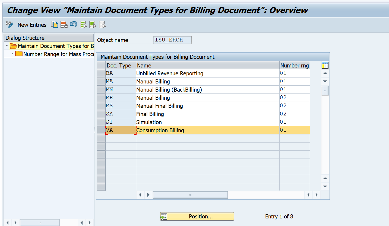The image size is (389, 226).
Task: Click the New Entries button
Action: pyautogui.click(x=32, y=25)
